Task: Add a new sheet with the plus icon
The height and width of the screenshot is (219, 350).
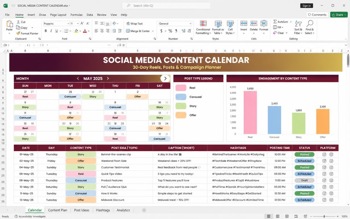Action: [x=144, y=210]
